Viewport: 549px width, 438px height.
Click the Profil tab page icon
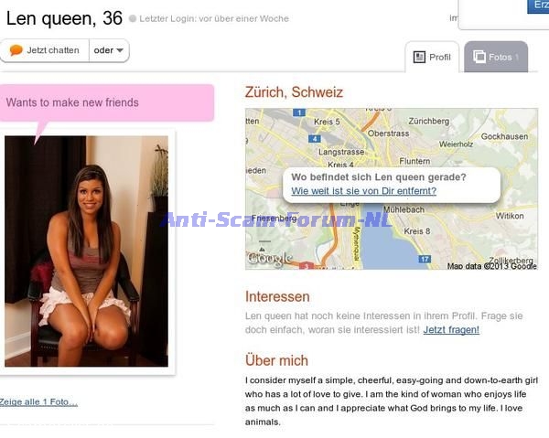(419, 57)
